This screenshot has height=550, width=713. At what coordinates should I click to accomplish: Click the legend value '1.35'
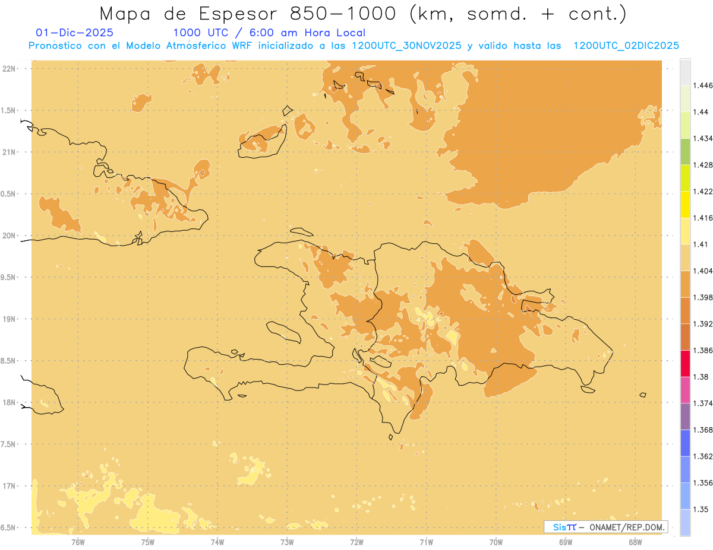[x=701, y=509]
